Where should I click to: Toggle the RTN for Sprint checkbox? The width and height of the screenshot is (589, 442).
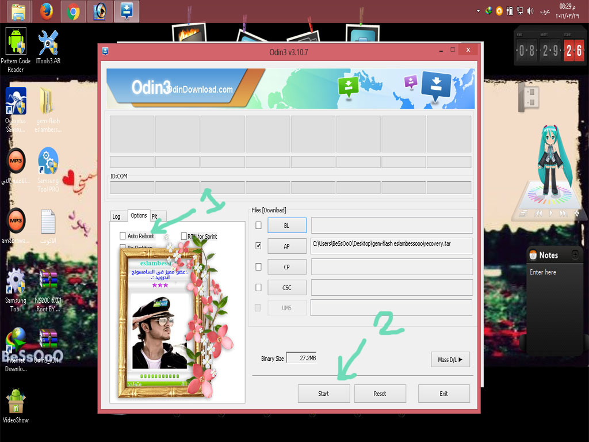point(183,236)
